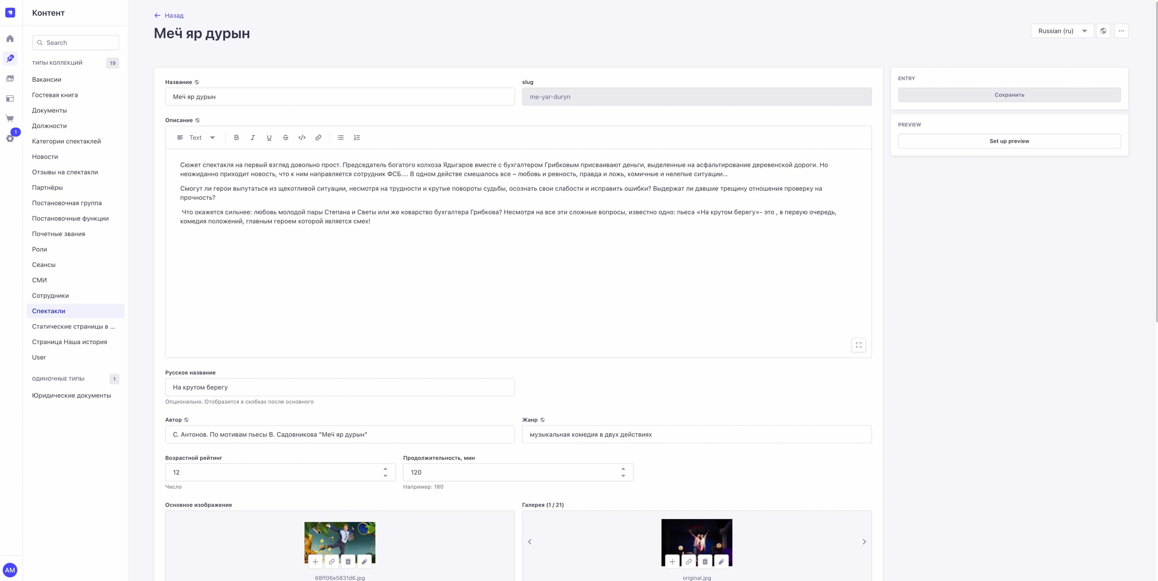Delete the main image with the trash icon

348,561
